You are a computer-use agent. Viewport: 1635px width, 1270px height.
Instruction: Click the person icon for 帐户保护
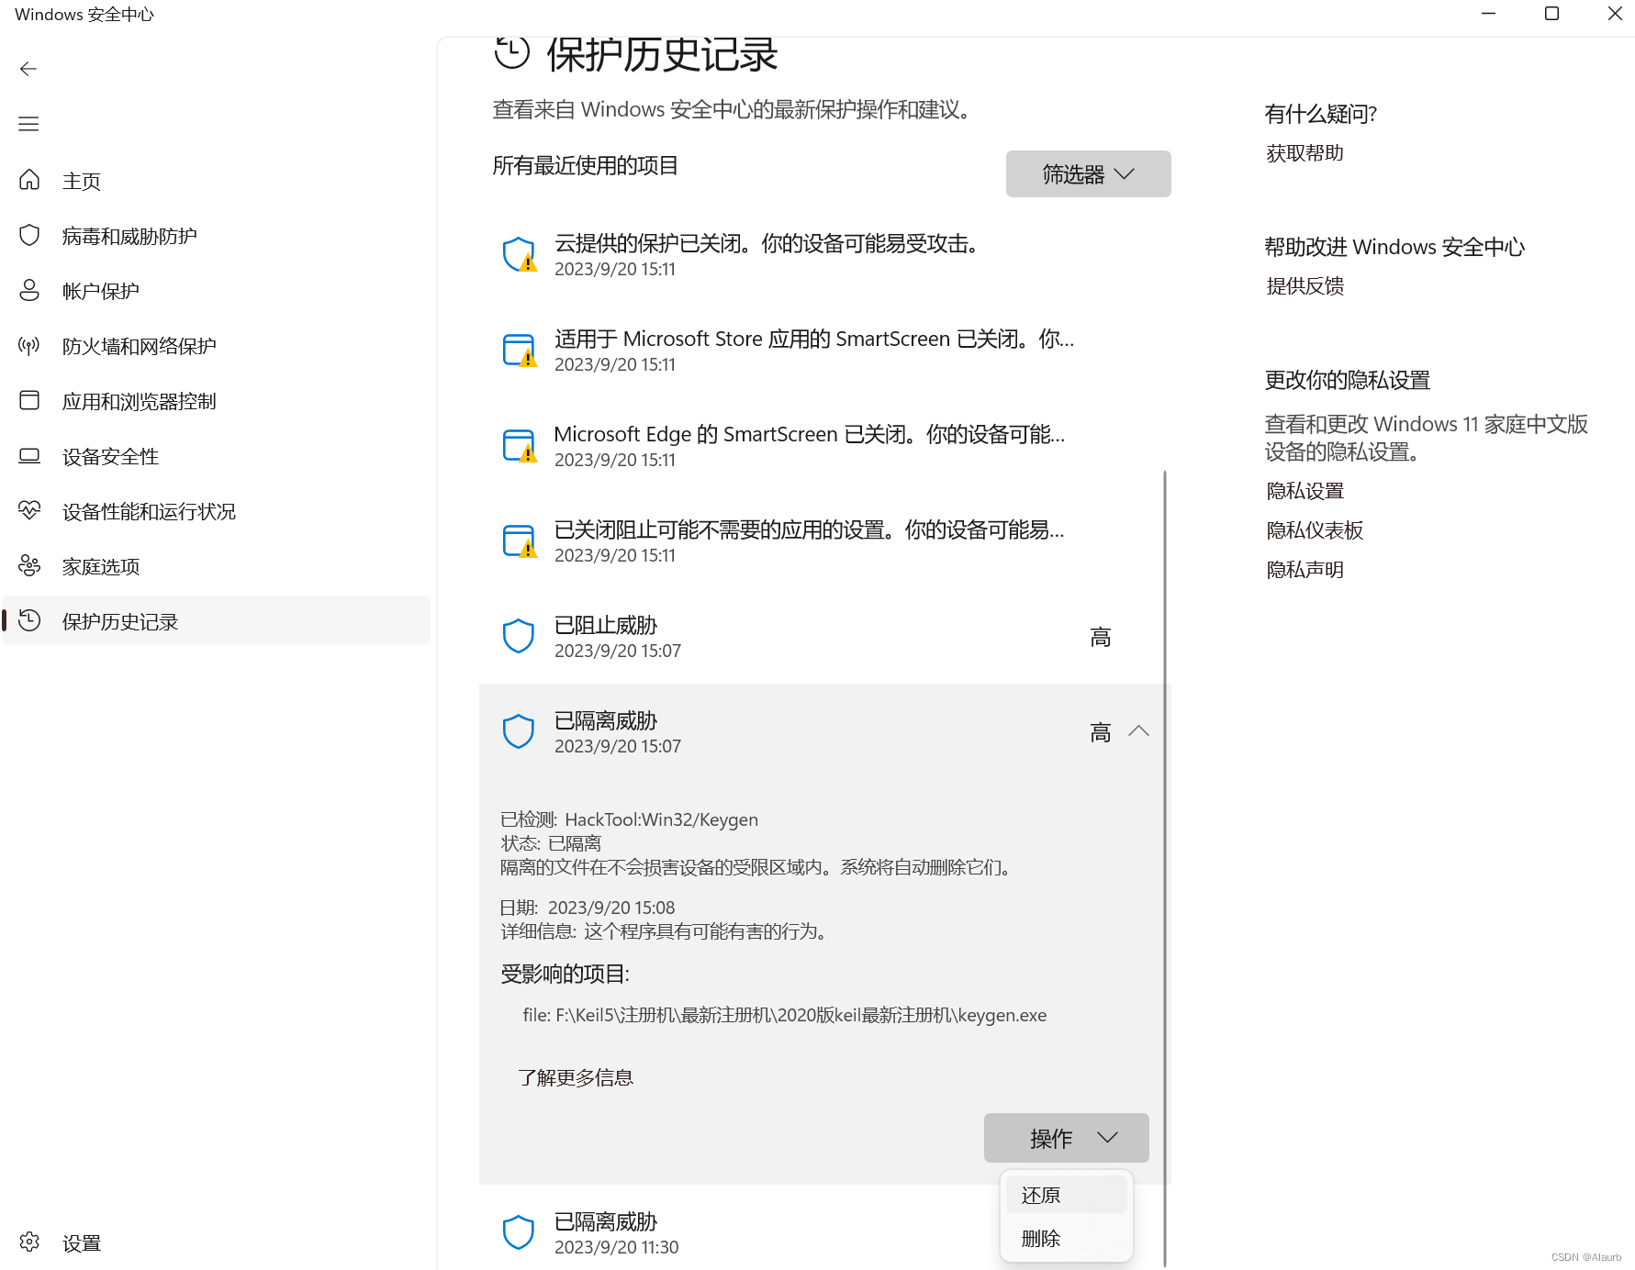tap(29, 290)
